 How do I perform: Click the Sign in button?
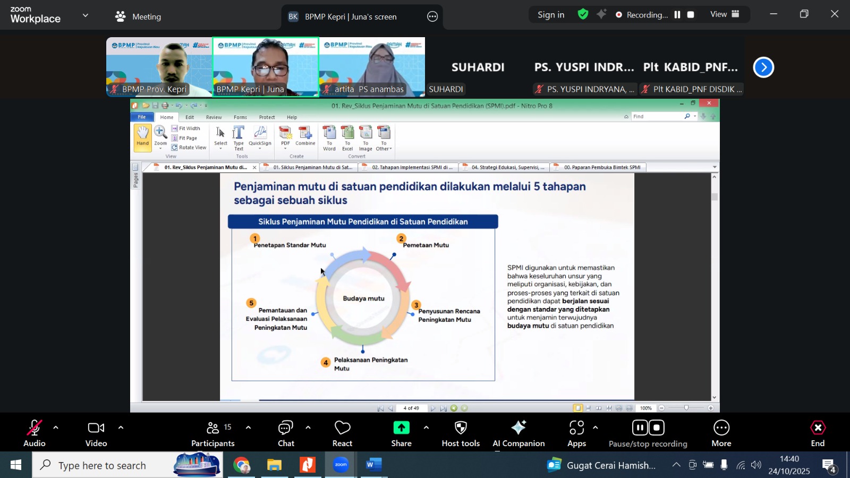550,15
